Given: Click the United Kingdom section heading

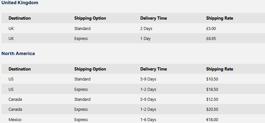Looking at the screenshot, I should click(x=20, y=3).
